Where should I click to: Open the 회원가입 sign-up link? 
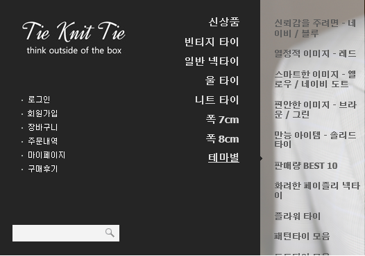tap(42, 113)
